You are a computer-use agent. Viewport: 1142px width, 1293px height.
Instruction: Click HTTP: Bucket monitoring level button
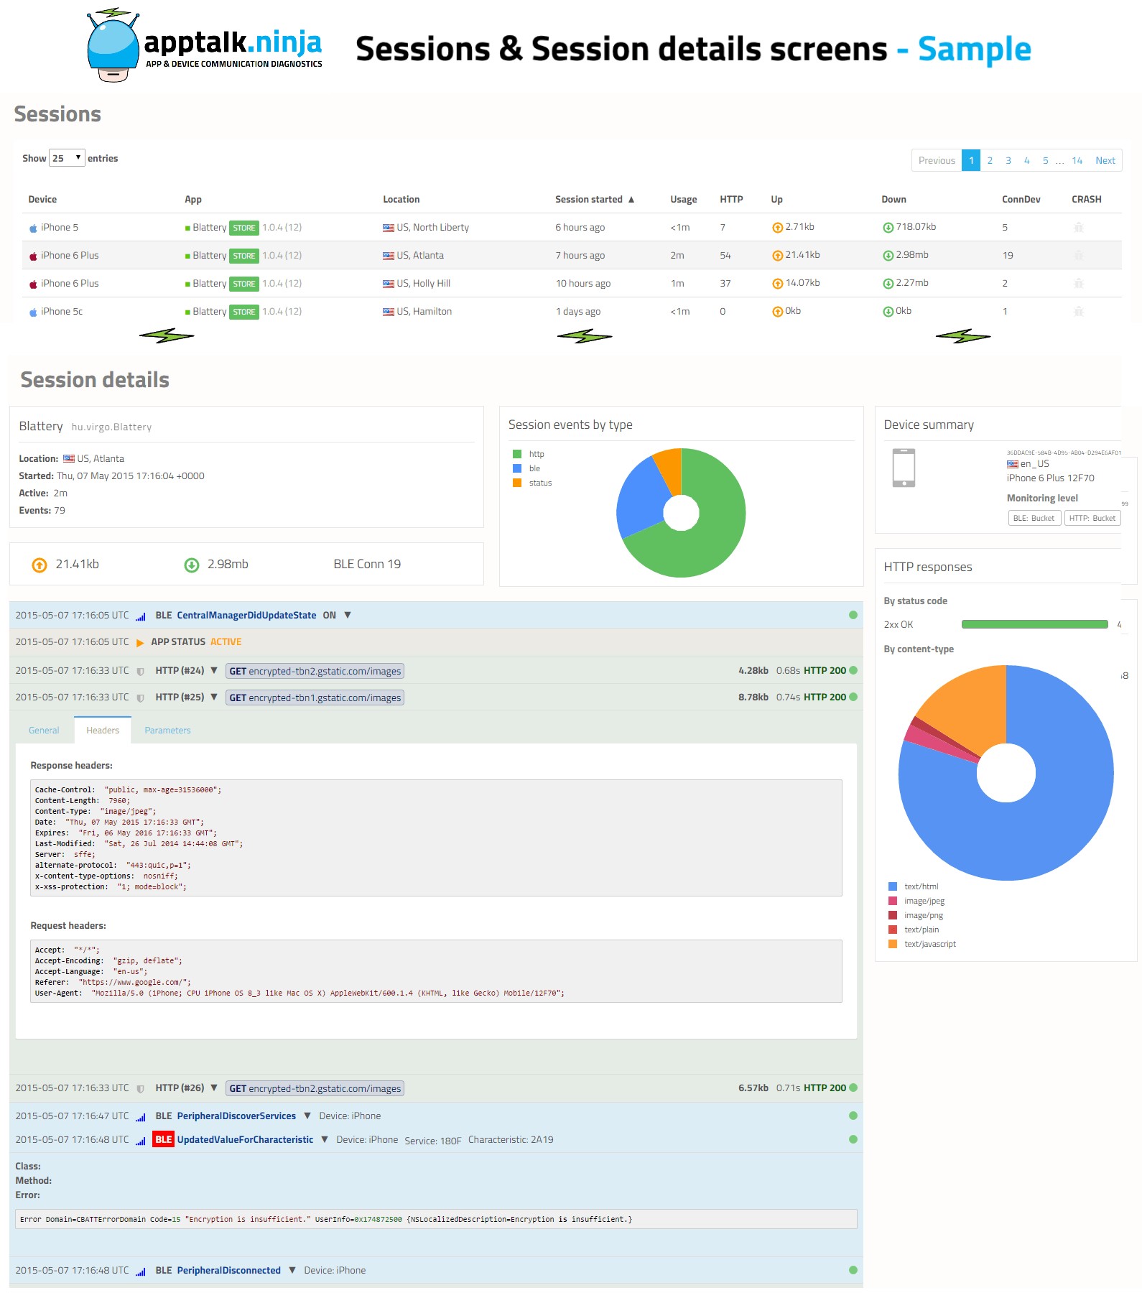pos(1092,518)
